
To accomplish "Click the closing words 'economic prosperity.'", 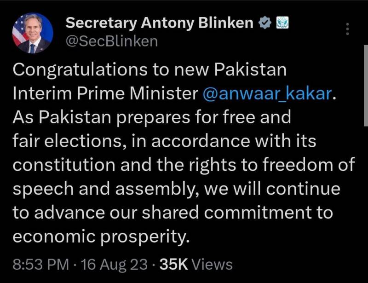I will pos(101,237).
